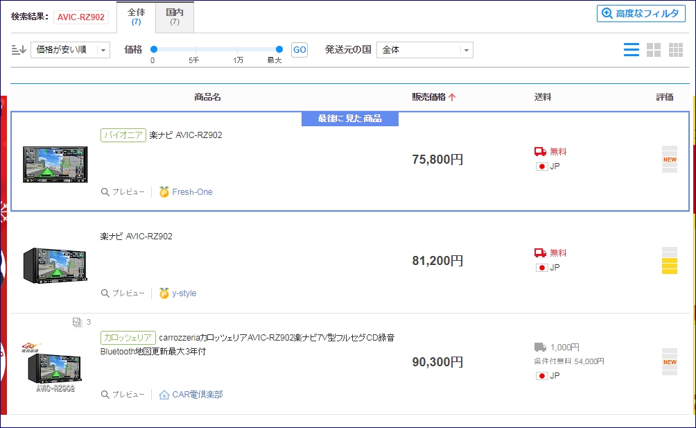Click the free shipping truck icon for 75,800円 item
Image resolution: width=696 pixels, height=428 pixels.
pos(540,151)
